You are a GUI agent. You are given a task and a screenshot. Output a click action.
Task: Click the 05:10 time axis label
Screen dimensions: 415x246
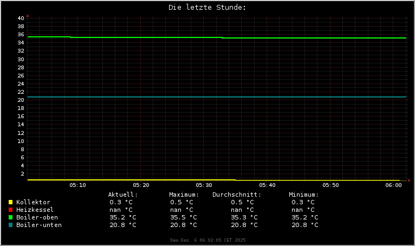[x=77, y=185]
